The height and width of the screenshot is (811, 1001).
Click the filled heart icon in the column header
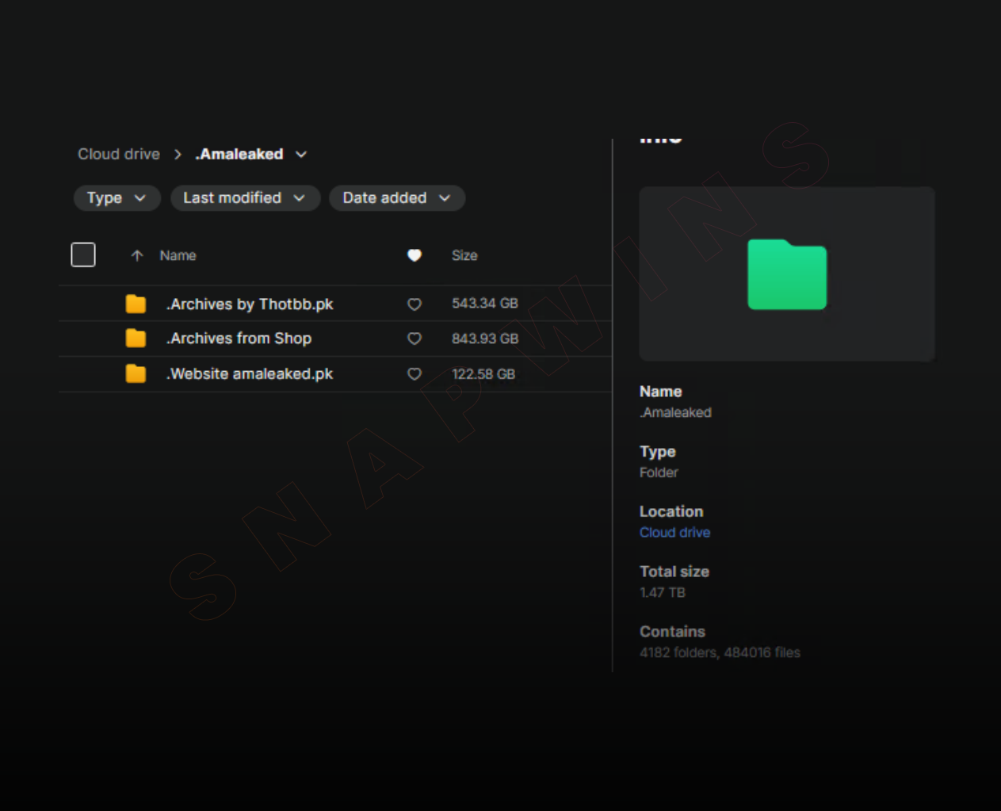[414, 255]
